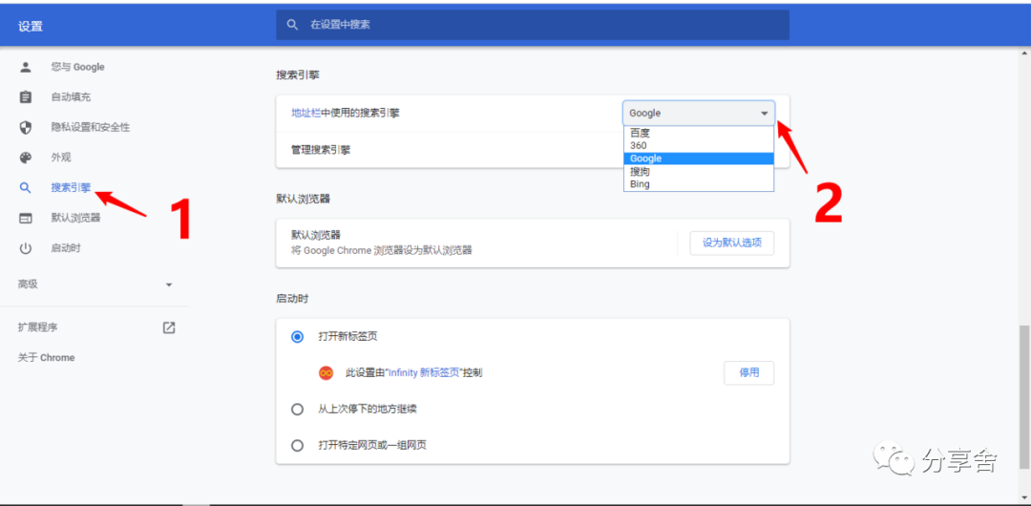
Task: Select 搜索引擎 in the sidebar
Action: coord(71,187)
